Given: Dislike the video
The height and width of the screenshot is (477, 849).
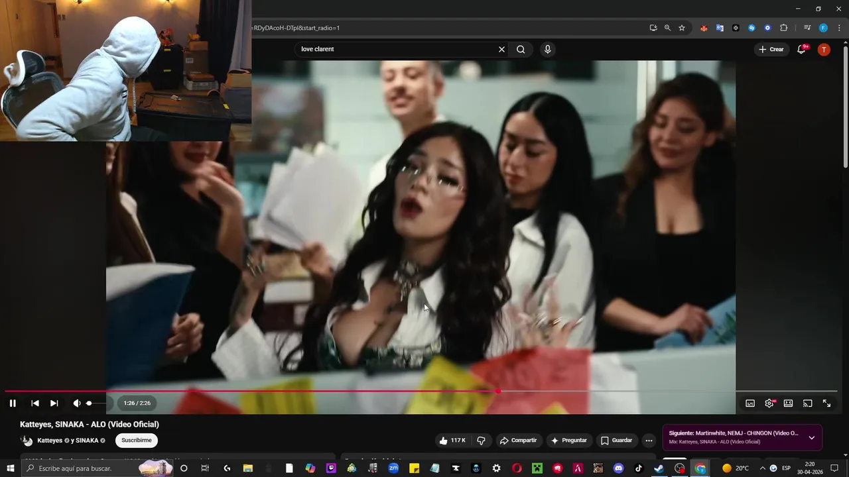Looking at the screenshot, I should (x=482, y=441).
